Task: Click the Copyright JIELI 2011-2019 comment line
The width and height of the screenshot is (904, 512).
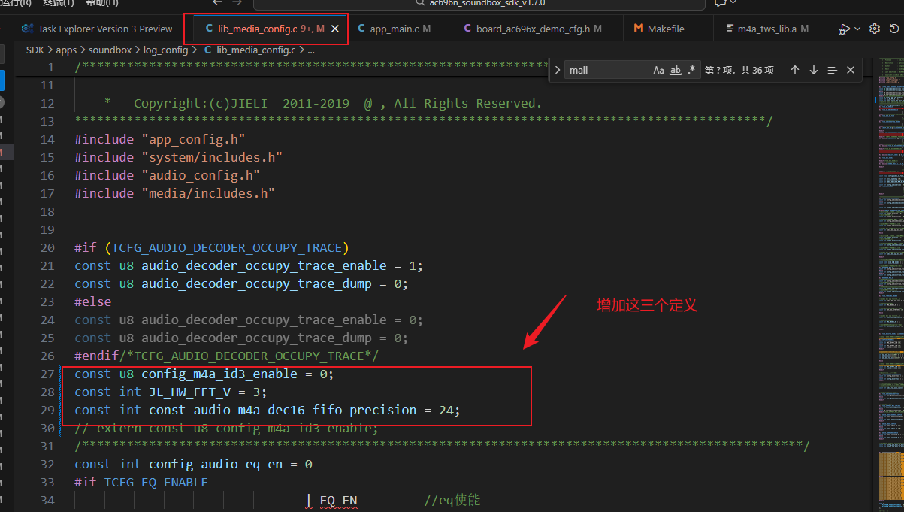Action: (x=323, y=103)
